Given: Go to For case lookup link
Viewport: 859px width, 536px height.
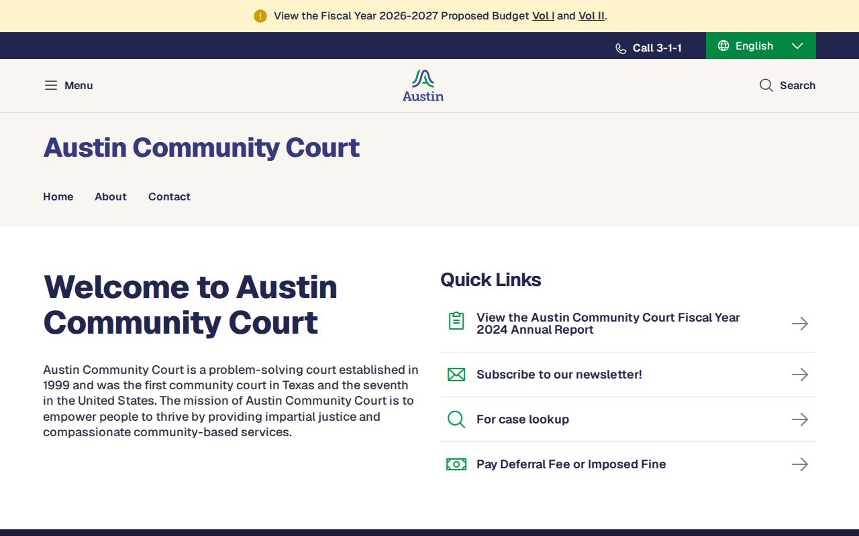Looking at the screenshot, I should 523,419.
